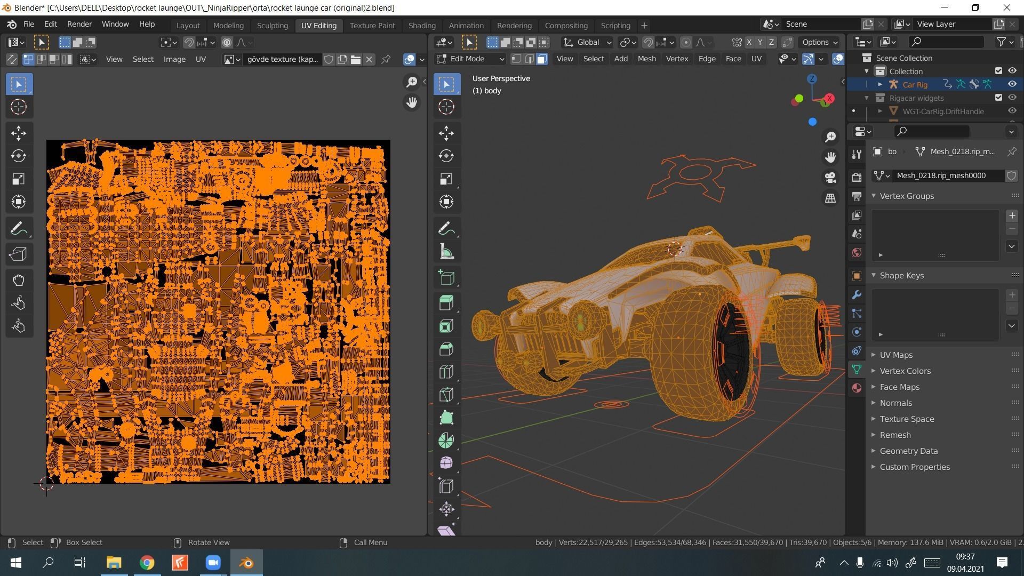Toggle X-Ray shading in the 3D viewport

[837, 59]
